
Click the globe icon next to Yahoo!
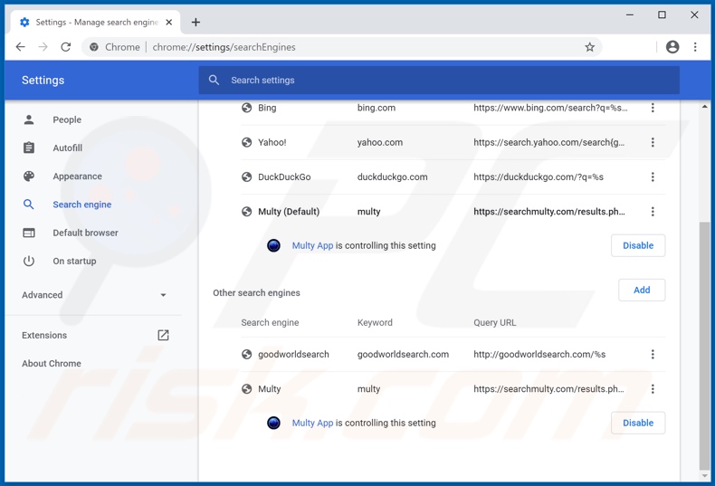click(247, 142)
